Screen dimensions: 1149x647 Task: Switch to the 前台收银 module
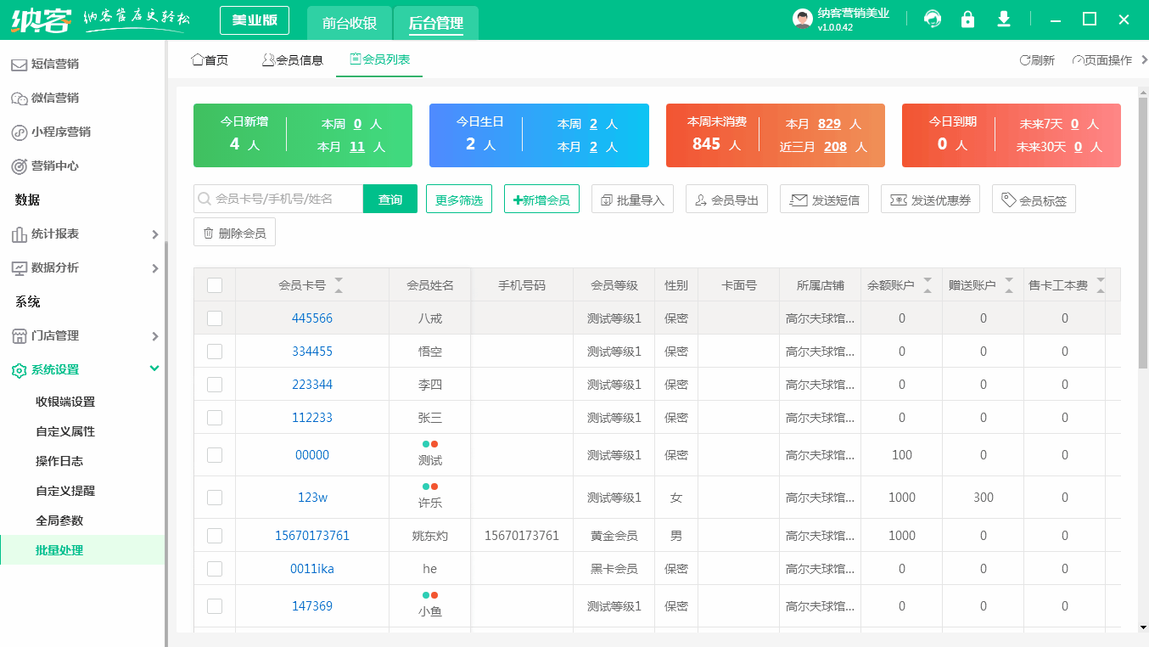pyautogui.click(x=349, y=24)
